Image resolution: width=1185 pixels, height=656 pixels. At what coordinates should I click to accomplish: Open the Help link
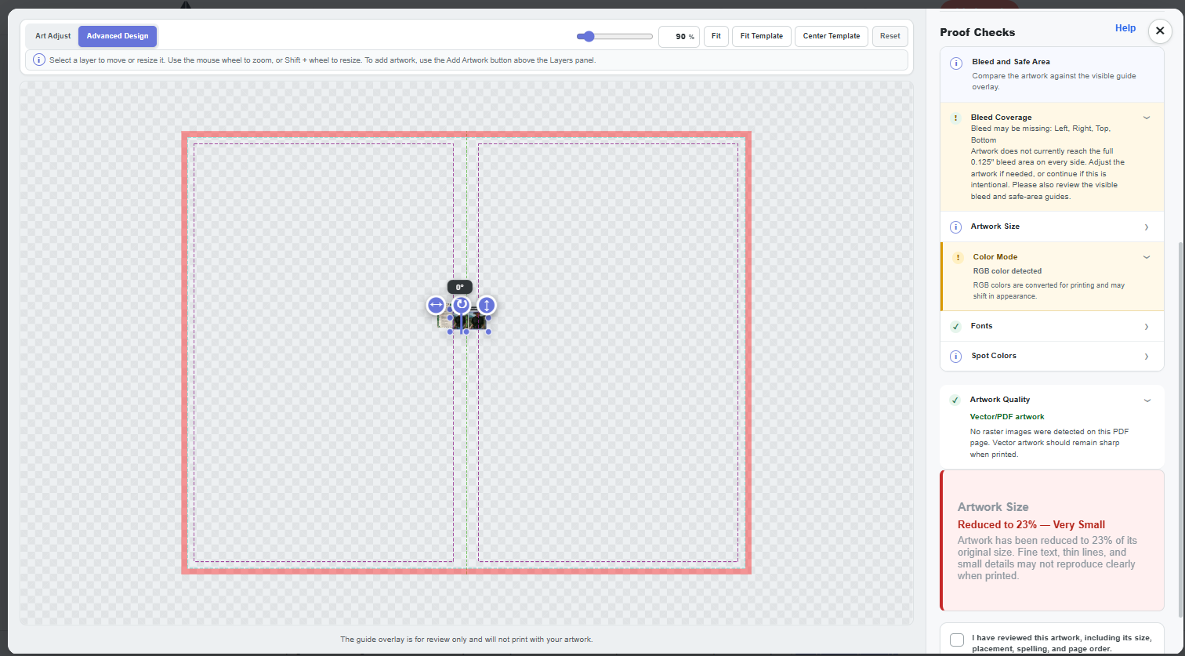[x=1125, y=28]
